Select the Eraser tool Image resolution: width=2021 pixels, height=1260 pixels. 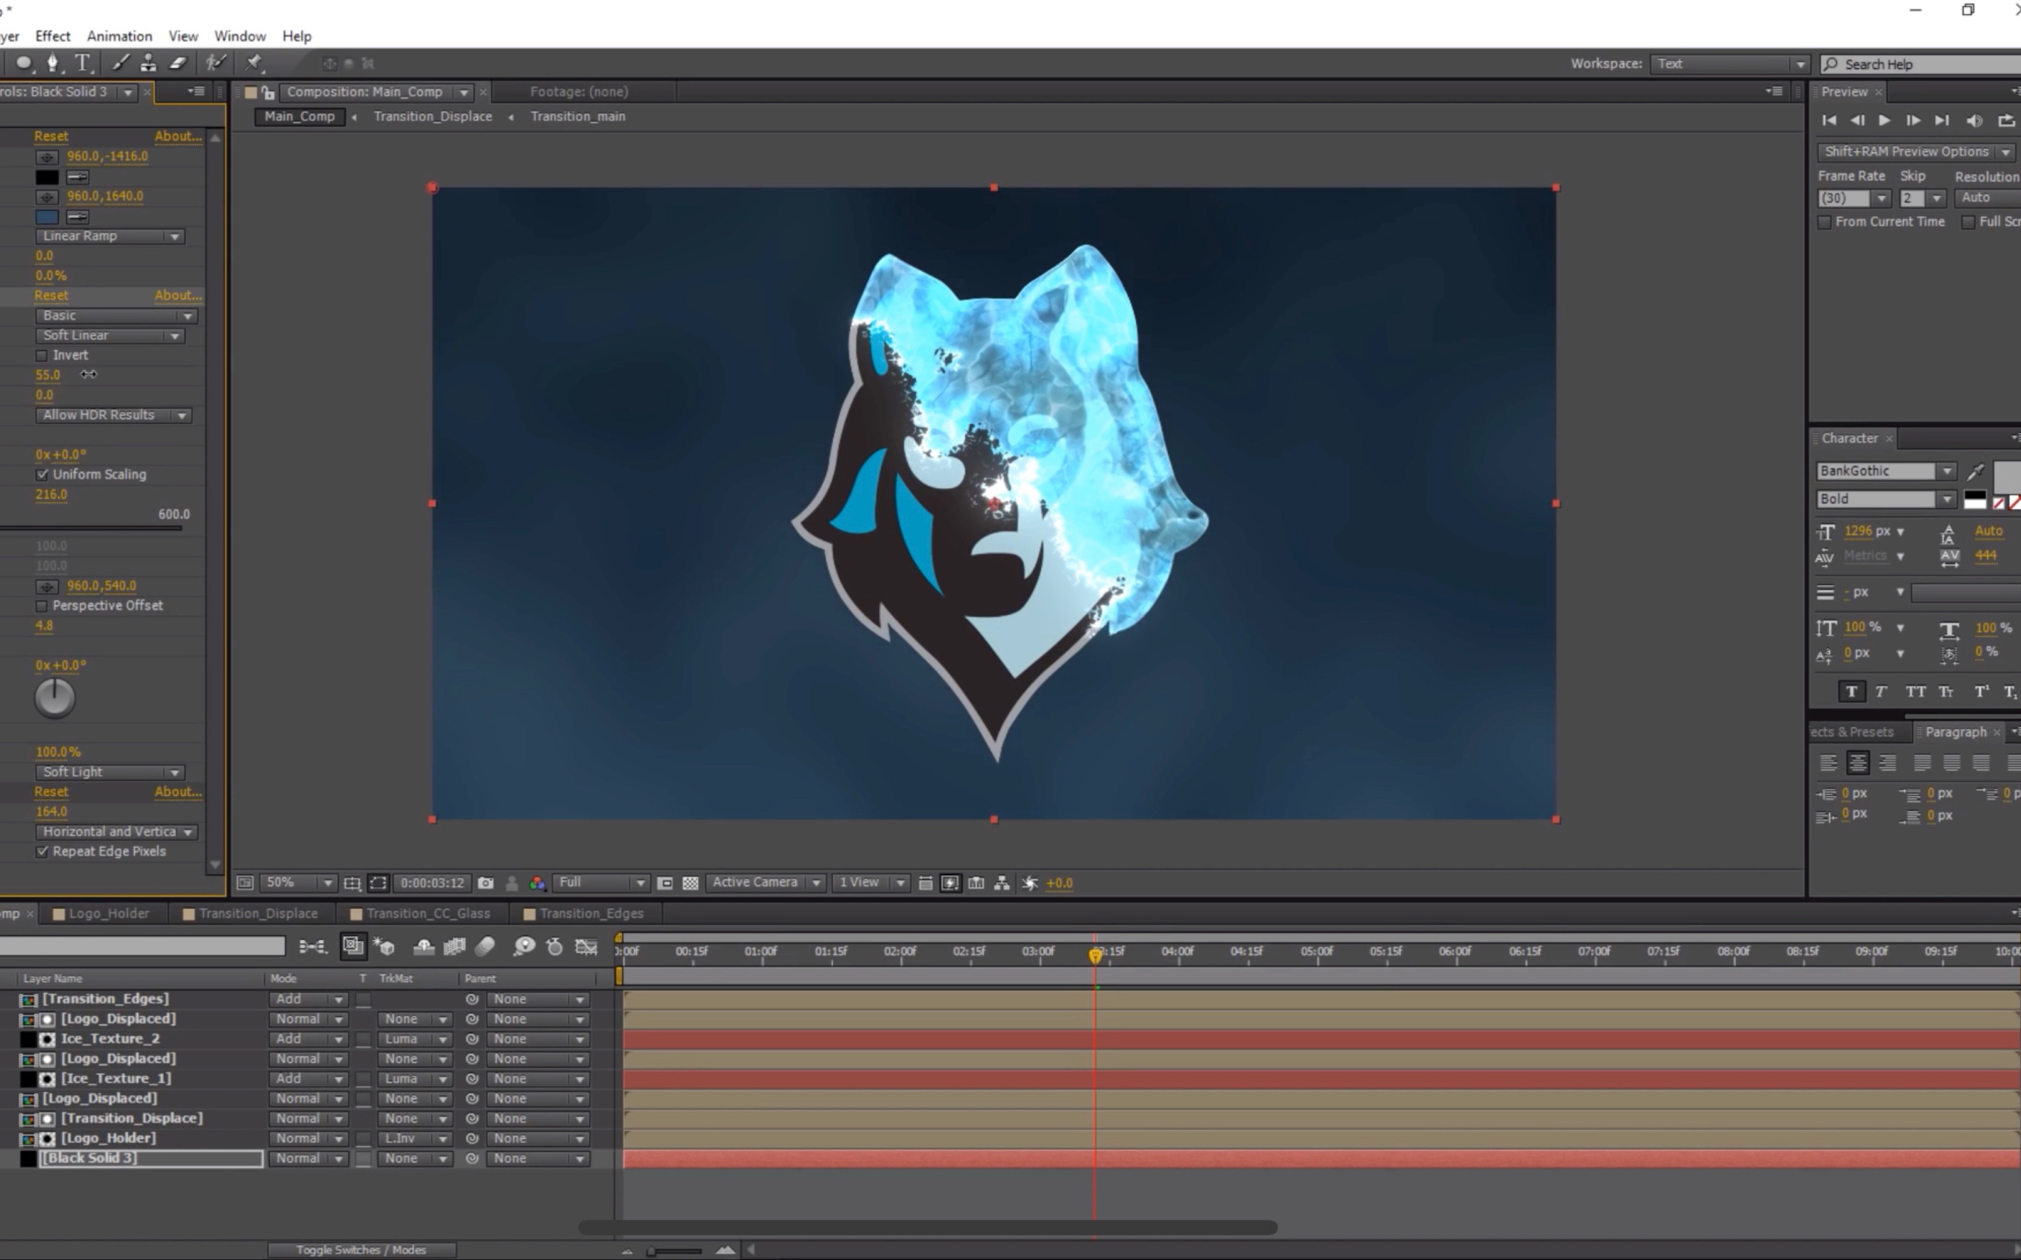(x=178, y=63)
